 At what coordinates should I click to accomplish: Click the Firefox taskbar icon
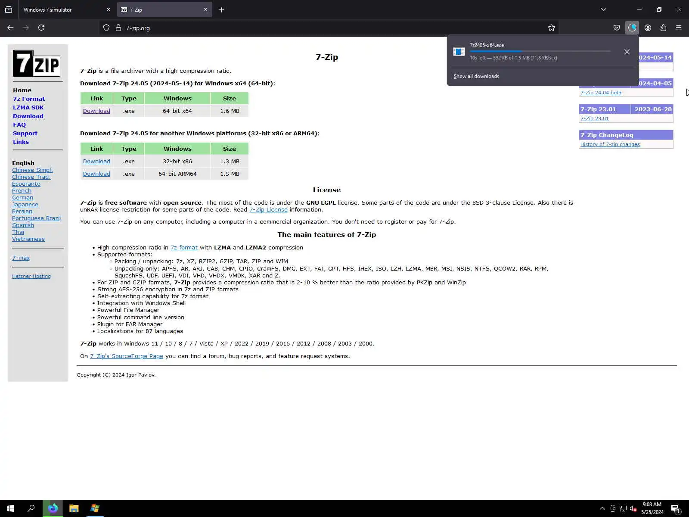point(53,508)
